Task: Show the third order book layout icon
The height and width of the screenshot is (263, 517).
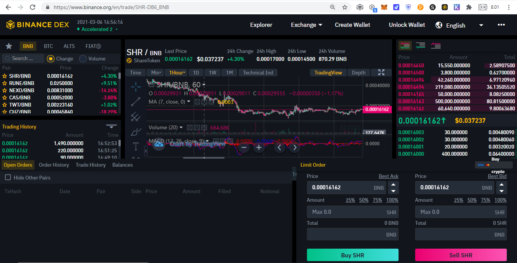Action: click(x=436, y=46)
